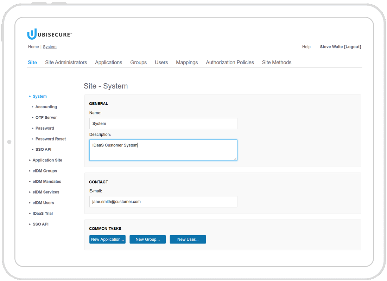The height and width of the screenshot is (281, 387).
Task: Expand the IDaaS Trial arrow
Action: (x=30, y=214)
